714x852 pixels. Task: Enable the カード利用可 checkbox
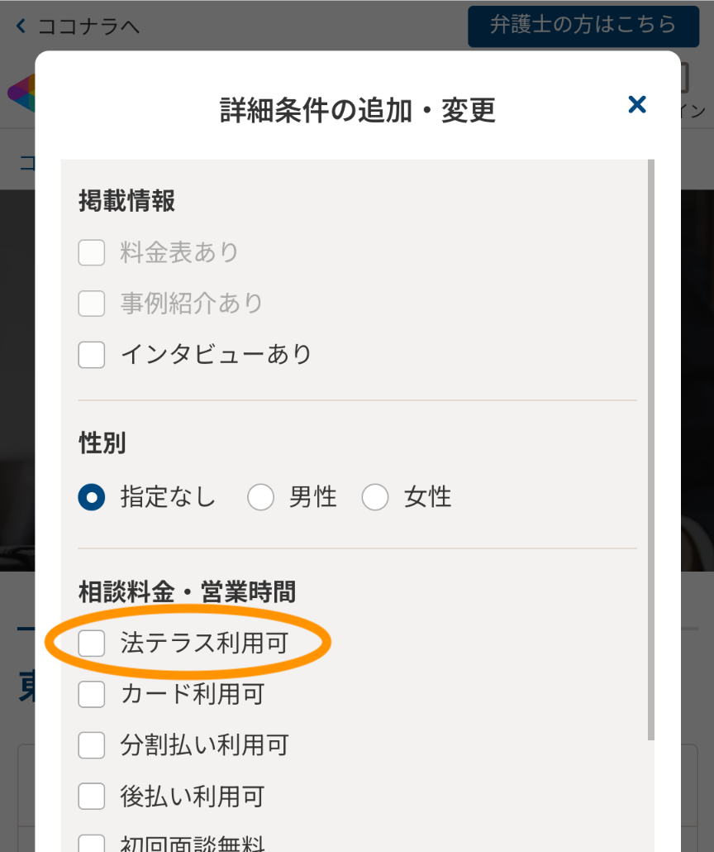pos(92,694)
